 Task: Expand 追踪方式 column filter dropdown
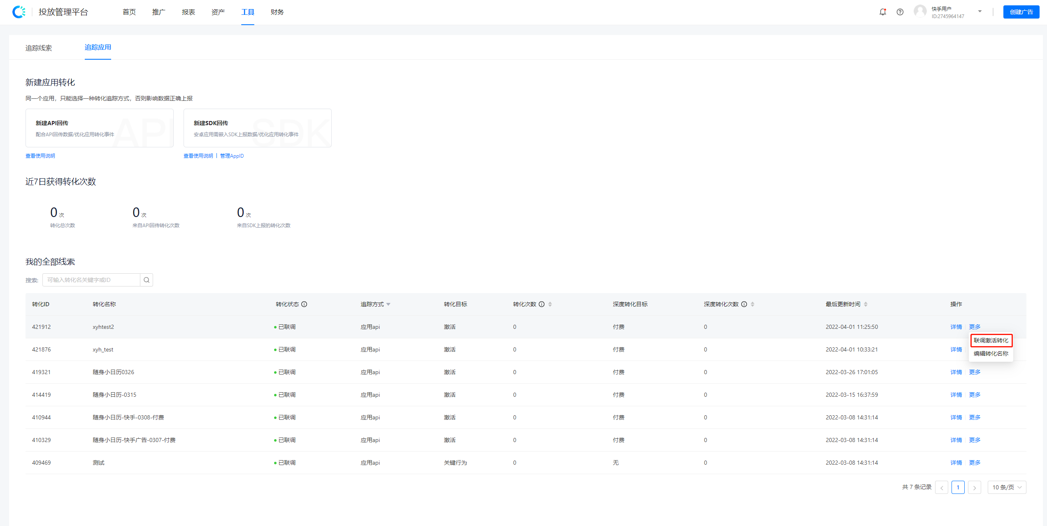pyautogui.click(x=388, y=304)
